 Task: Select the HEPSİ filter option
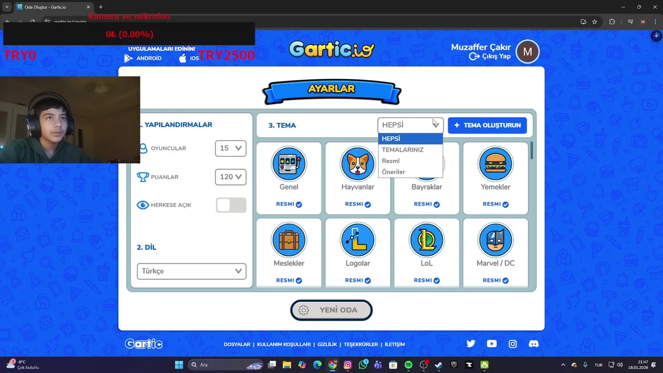click(x=411, y=139)
